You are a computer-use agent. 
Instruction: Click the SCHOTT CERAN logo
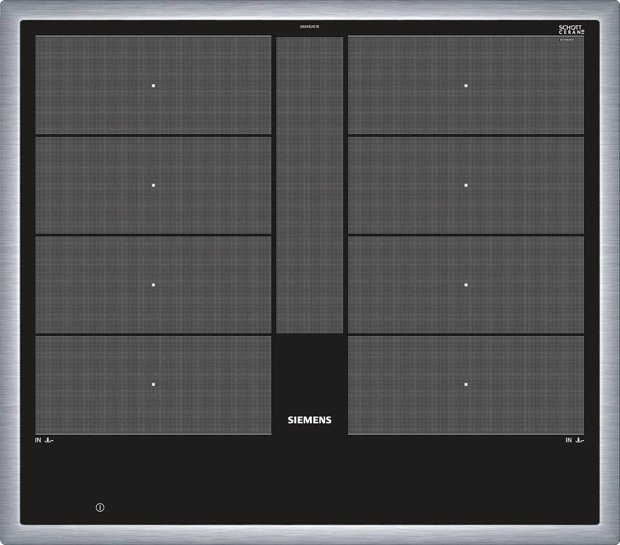click(571, 29)
